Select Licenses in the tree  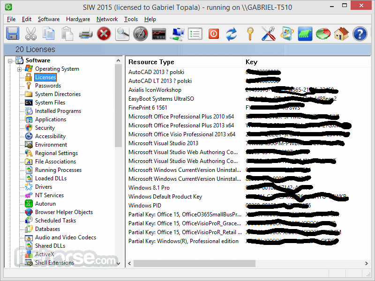(45, 77)
